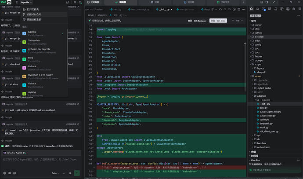Select the FlyingKxz-1.4.10-master recent project
Viewport: 303px width, 179px height.
[43, 77]
